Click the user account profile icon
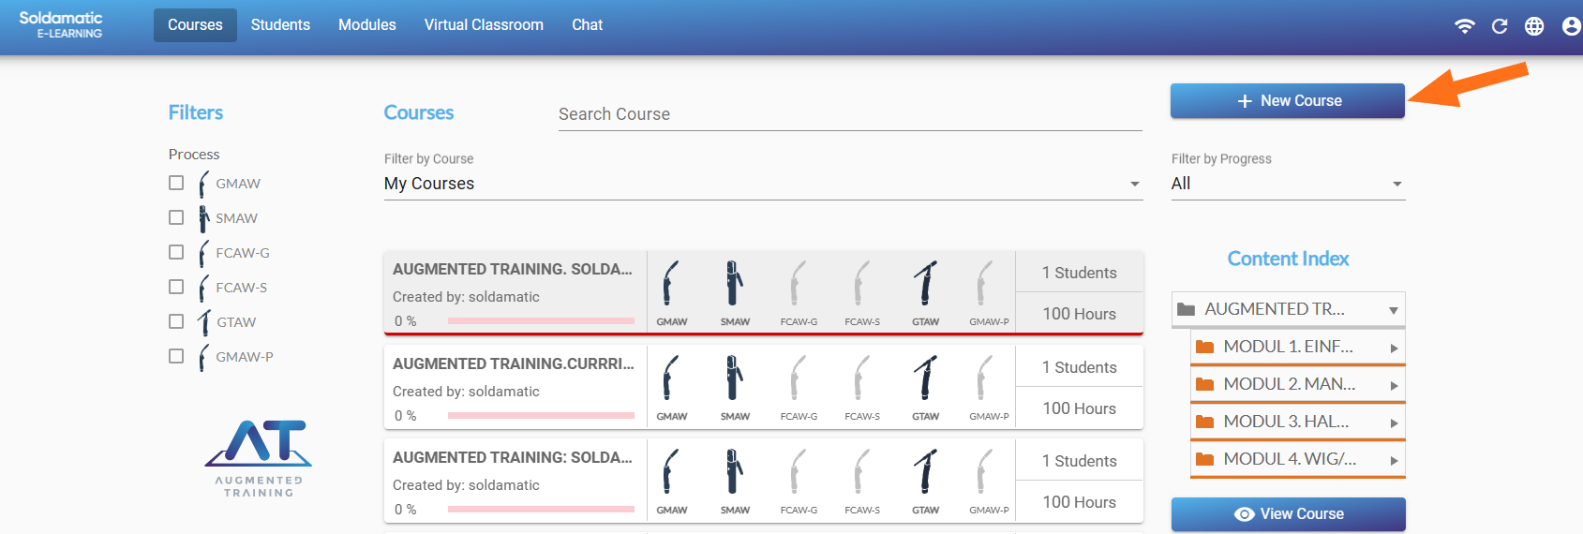Image resolution: width=1583 pixels, height=534 pixels. click(x=1571, y=26)
